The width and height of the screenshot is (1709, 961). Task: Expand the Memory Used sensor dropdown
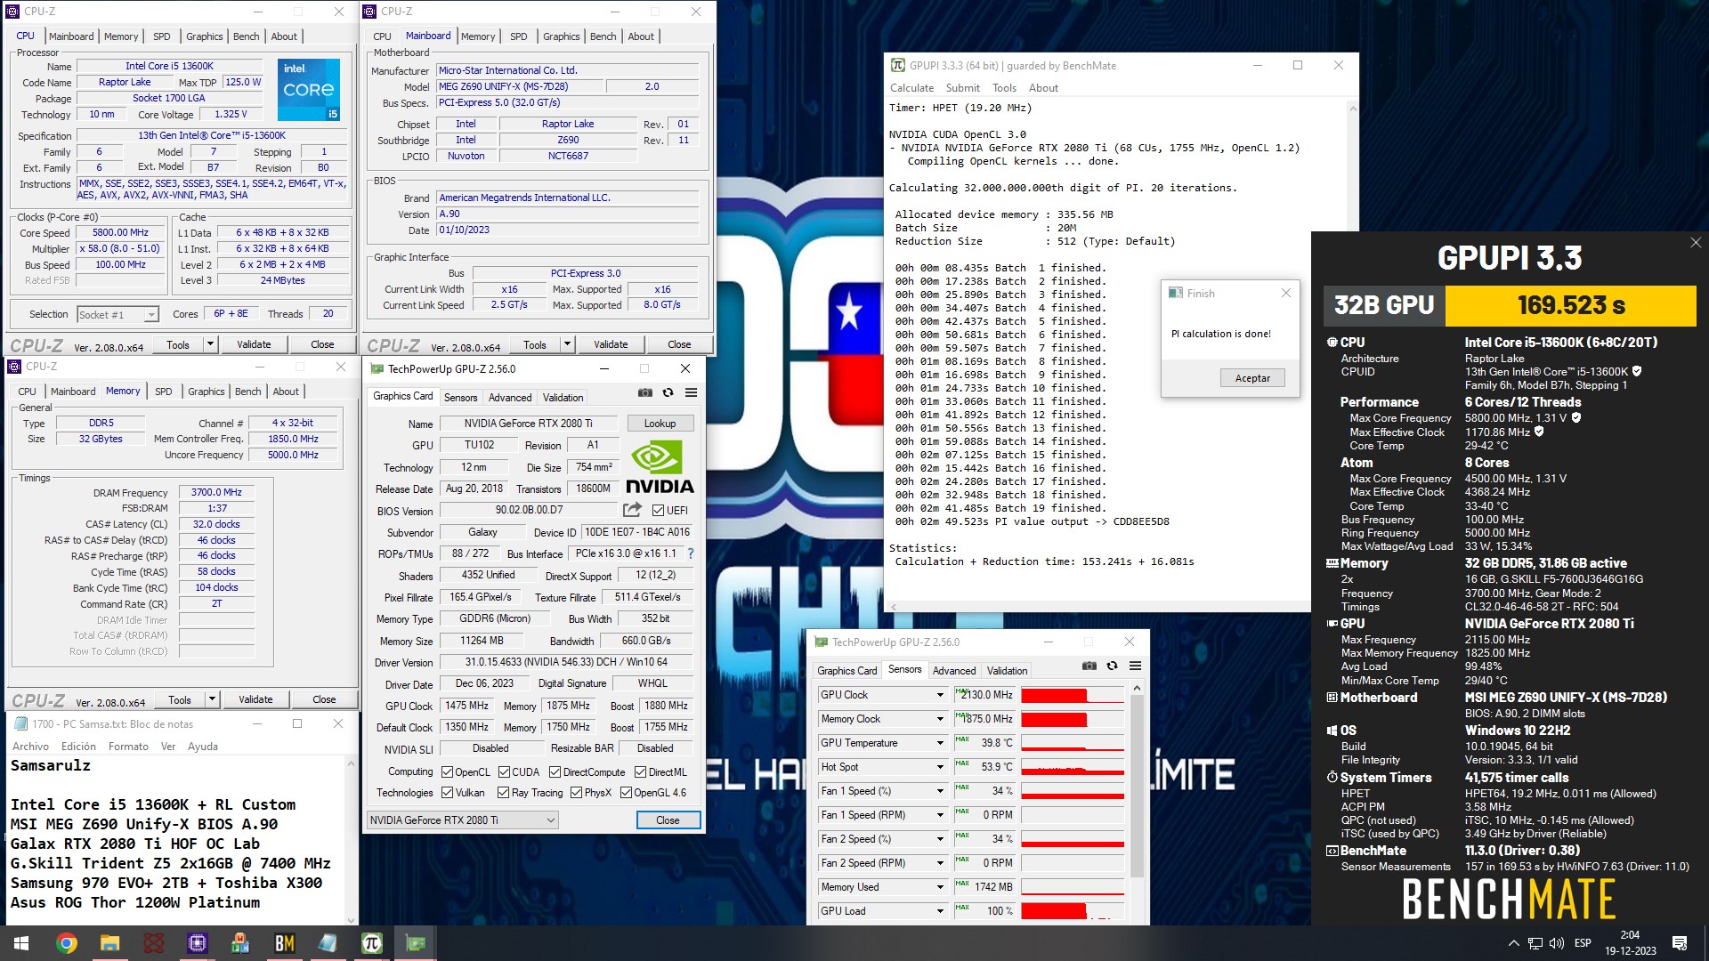pyautogui.click(x=939, y=887)
